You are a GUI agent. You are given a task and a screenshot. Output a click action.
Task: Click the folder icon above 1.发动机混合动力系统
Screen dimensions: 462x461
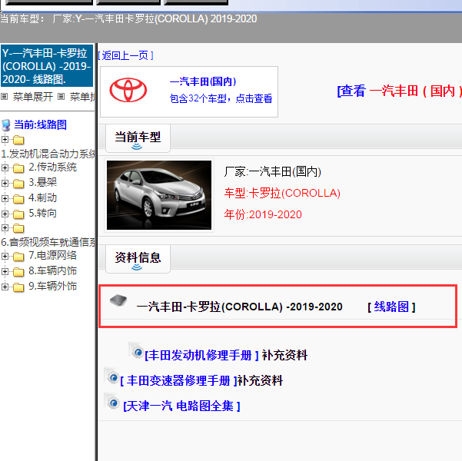(18, 140)
